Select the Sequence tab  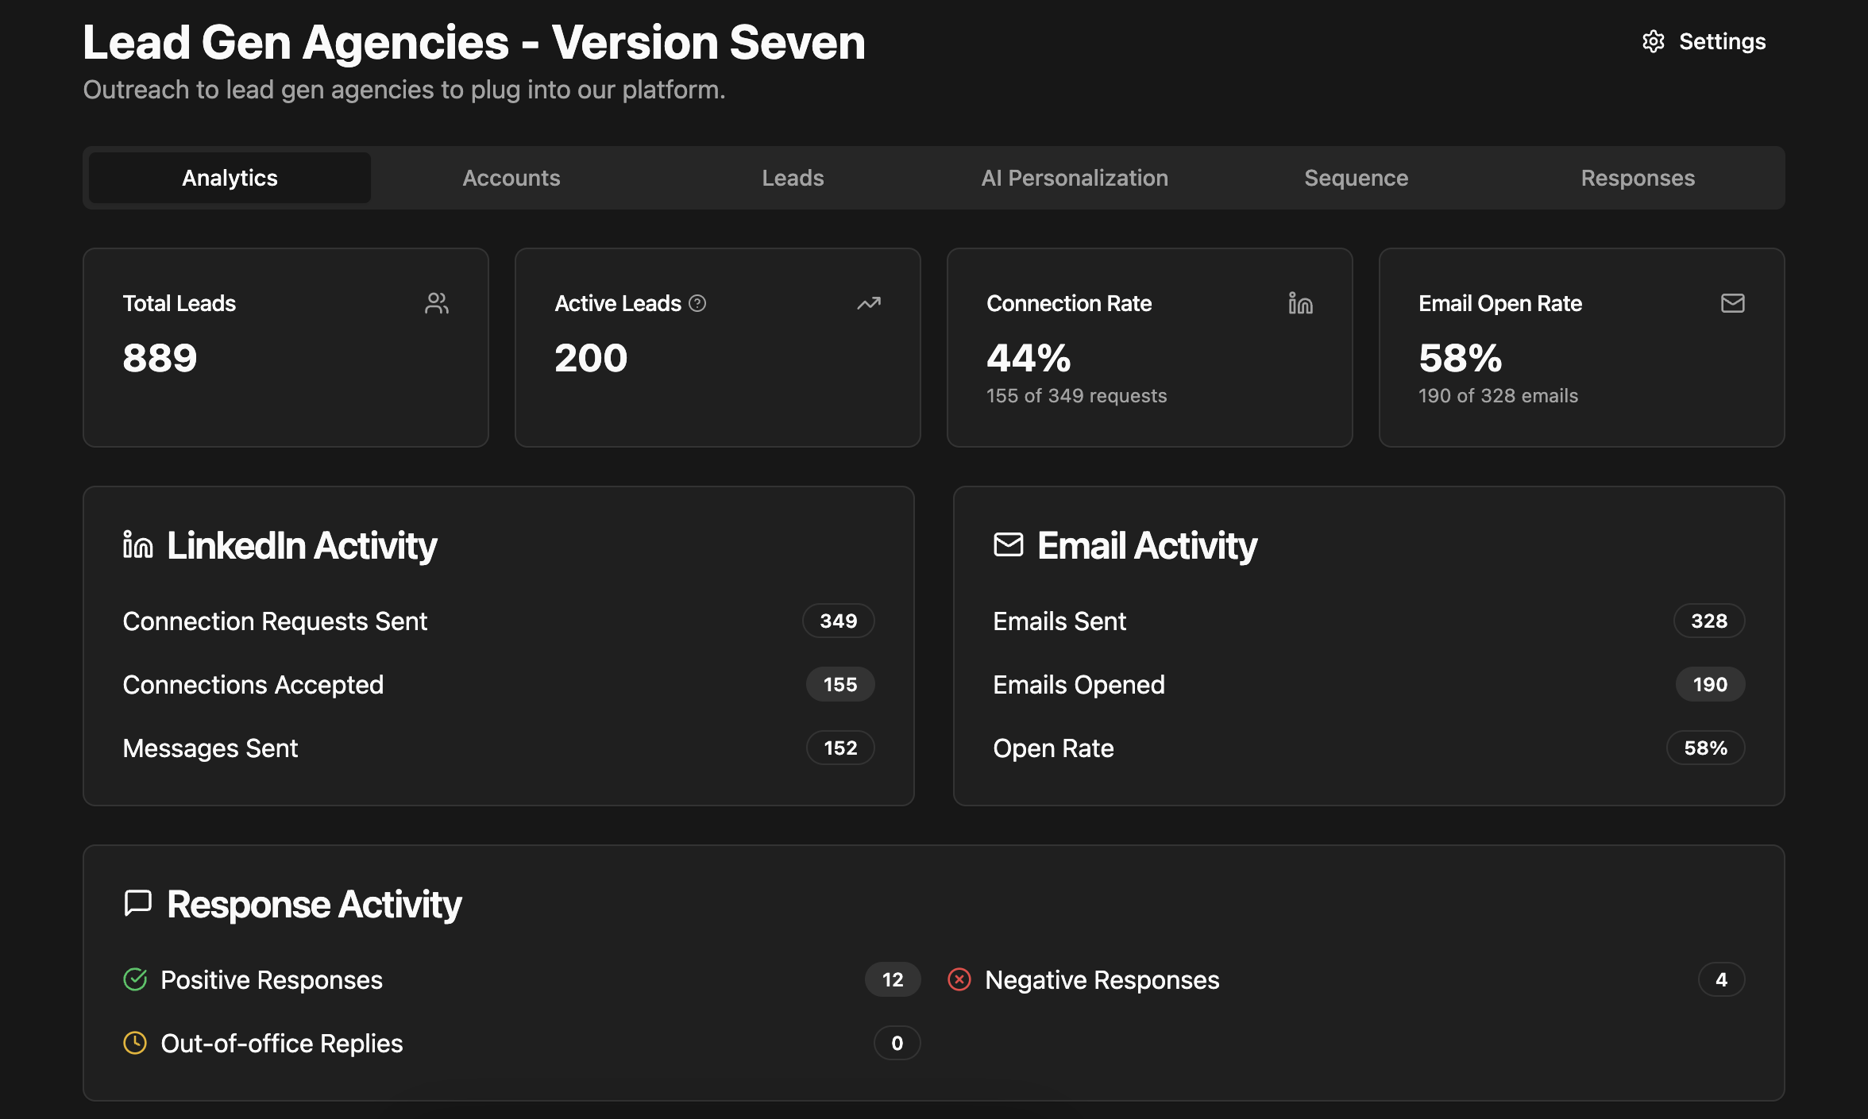[x=1356, y=178]
